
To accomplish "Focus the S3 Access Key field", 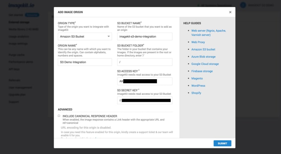I will tap(145, 81).
